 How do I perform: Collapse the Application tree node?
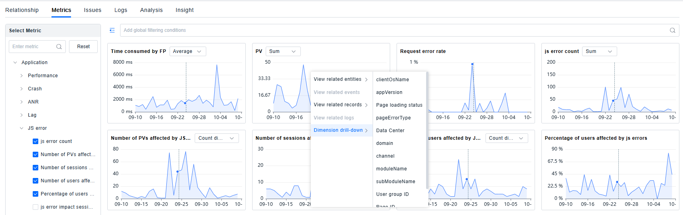pos(15,63)
